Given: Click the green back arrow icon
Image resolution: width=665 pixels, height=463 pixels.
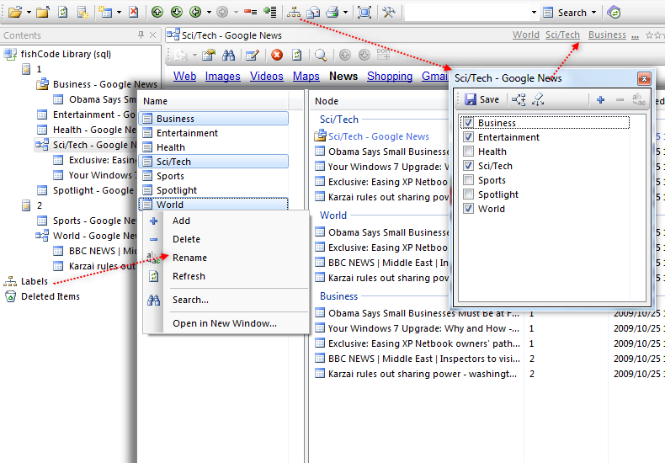Looking at the screenshot, I should (195, 13).
